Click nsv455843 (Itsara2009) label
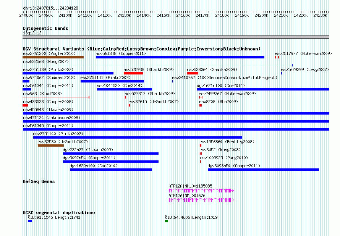This screenshot has width=340, height=236. (x=48, y=110)
